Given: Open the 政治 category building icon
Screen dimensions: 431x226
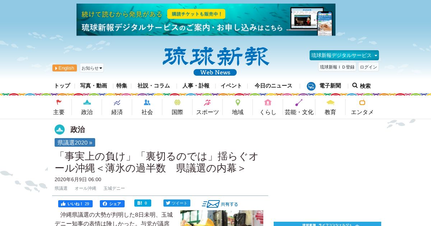Looking at the screenshot, I should [x=87, y=103].
